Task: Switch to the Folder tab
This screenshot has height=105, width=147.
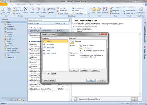Action: [32, 5]
